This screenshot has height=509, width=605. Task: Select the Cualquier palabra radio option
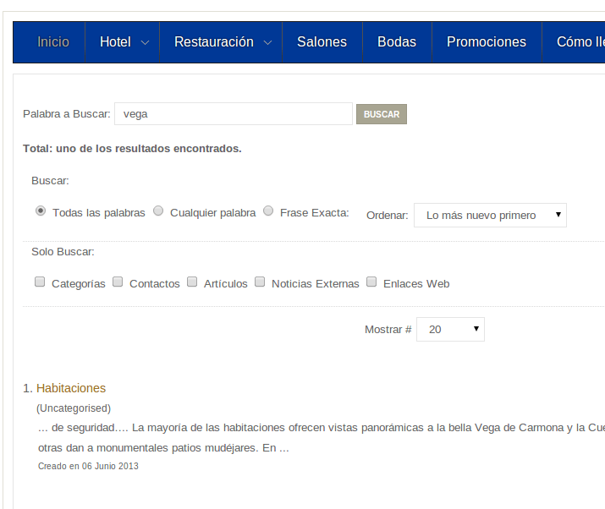158,211
